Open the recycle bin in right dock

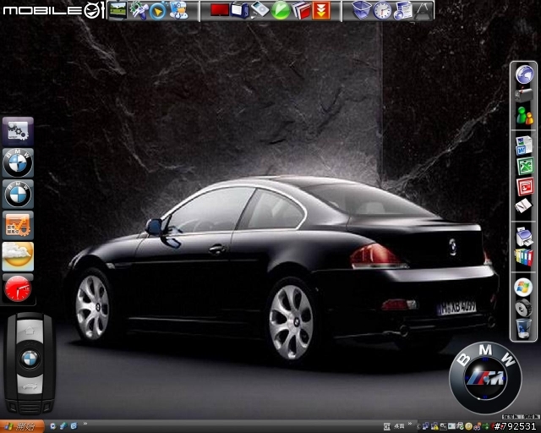click(523, 329)
